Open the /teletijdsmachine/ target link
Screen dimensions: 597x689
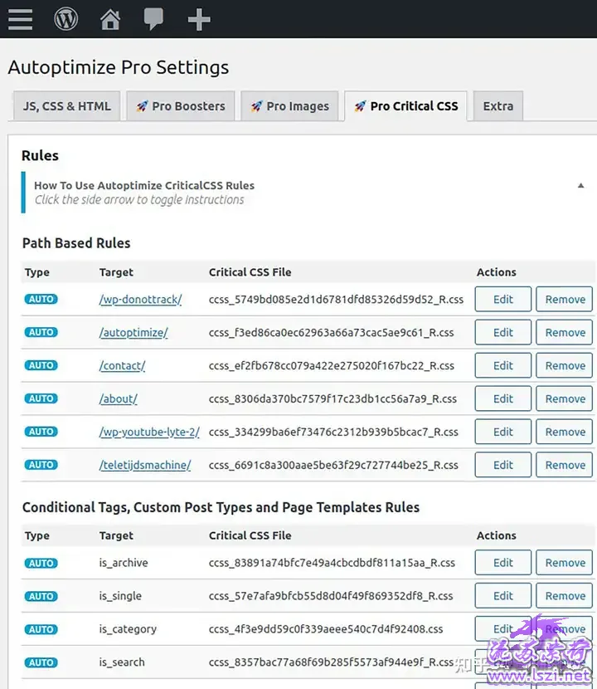pyautogui.click(x=145, y=465)
